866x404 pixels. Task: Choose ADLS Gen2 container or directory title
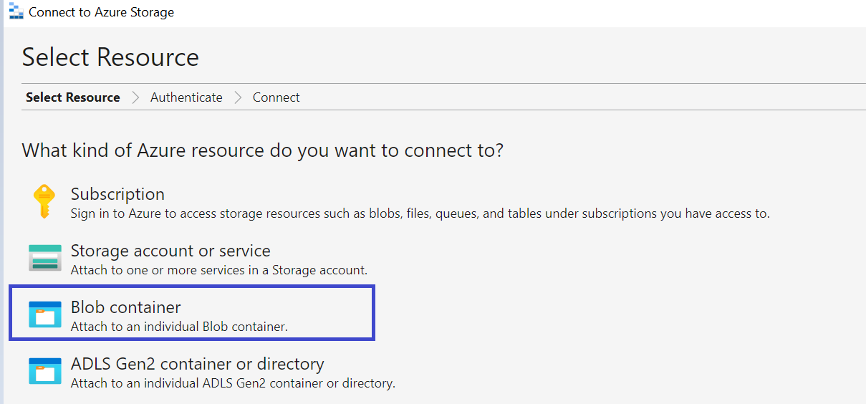(198, 364)
